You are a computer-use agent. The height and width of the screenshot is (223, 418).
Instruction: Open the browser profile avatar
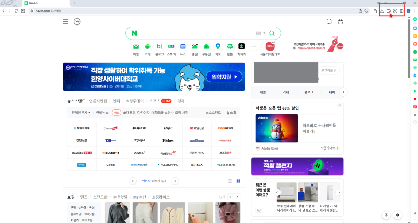click(409, 11)
